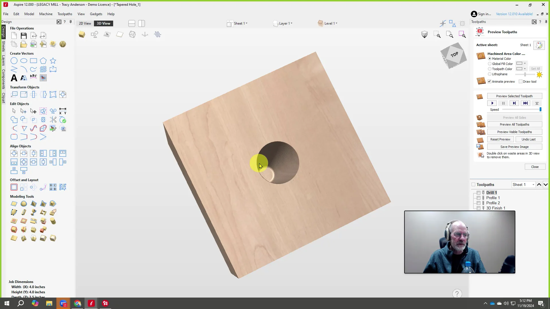
Task: Open the Level 1 dropdown
Action: pos(328,23)
